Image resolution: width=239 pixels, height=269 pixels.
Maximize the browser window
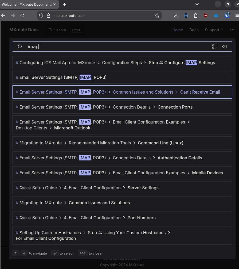click(x=228, y=5)
